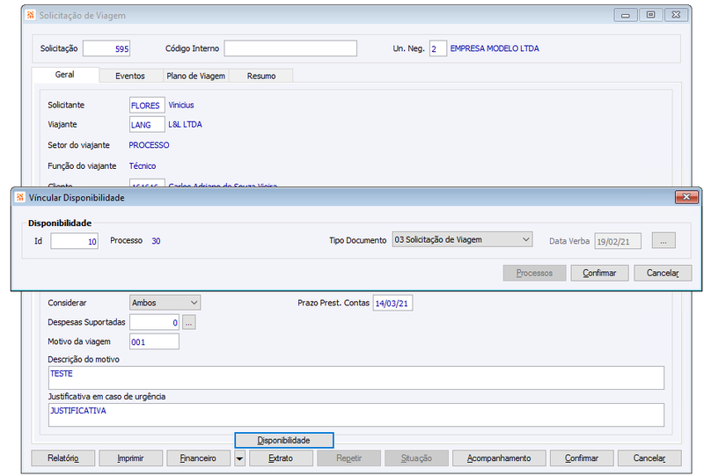The image size is (704, 476).
Task: Click the Viajante field with LANG
Action: coord(147,124)
